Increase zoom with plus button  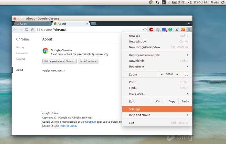177,74
